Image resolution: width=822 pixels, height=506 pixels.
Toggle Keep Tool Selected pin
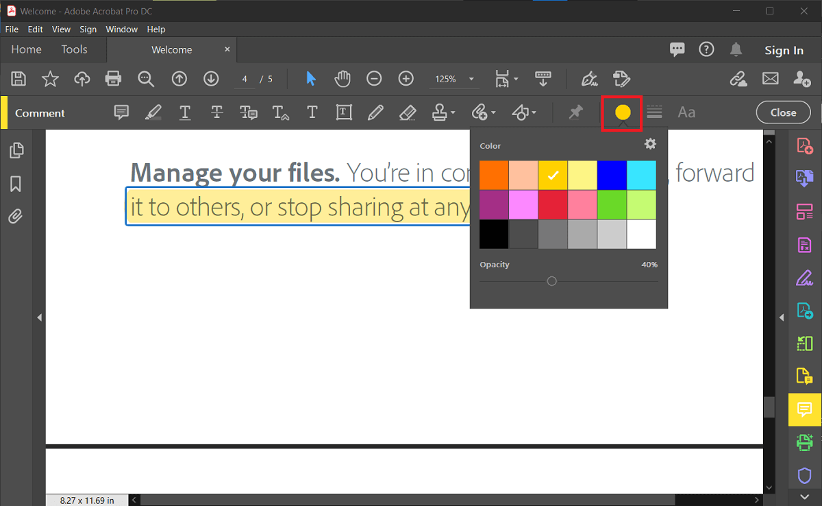tap(575, 112)
